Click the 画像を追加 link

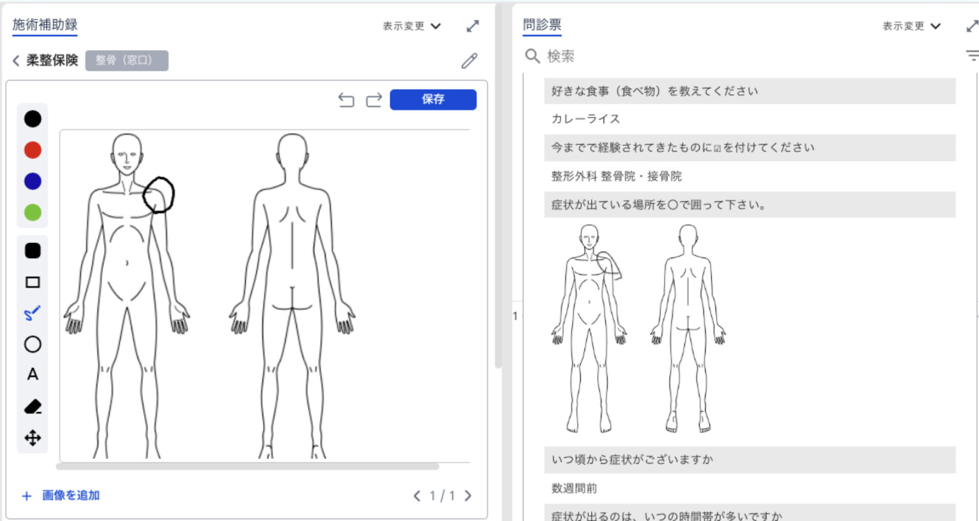[x=70, y=495]
